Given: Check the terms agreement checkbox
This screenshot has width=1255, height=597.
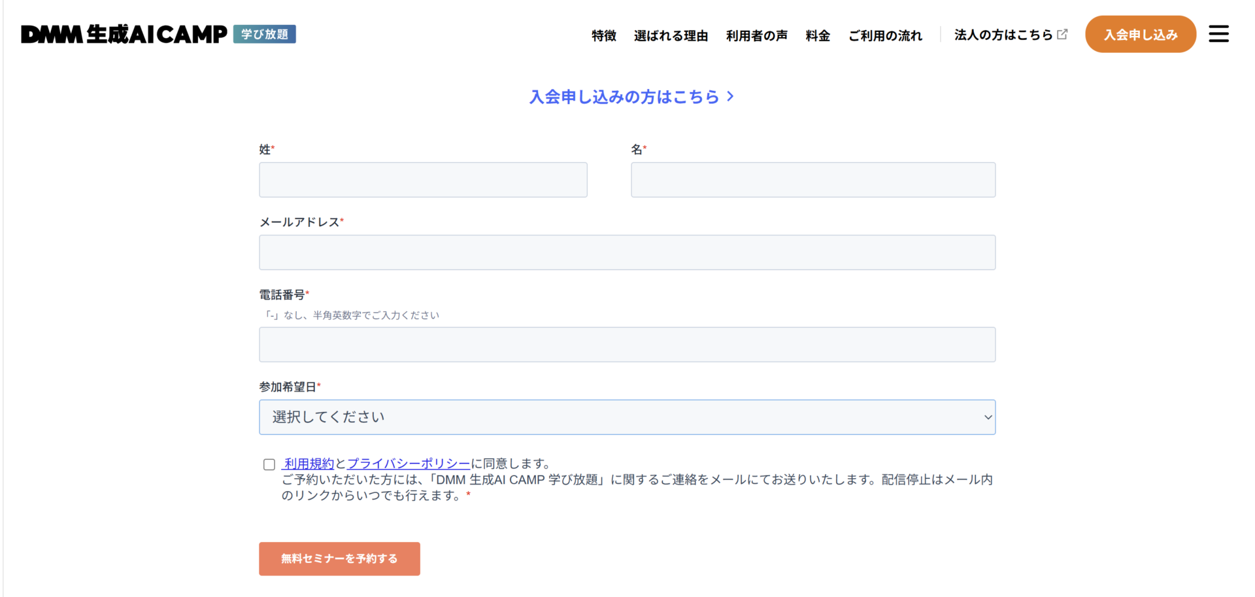Looking at the screenshot, I should 269,464.
